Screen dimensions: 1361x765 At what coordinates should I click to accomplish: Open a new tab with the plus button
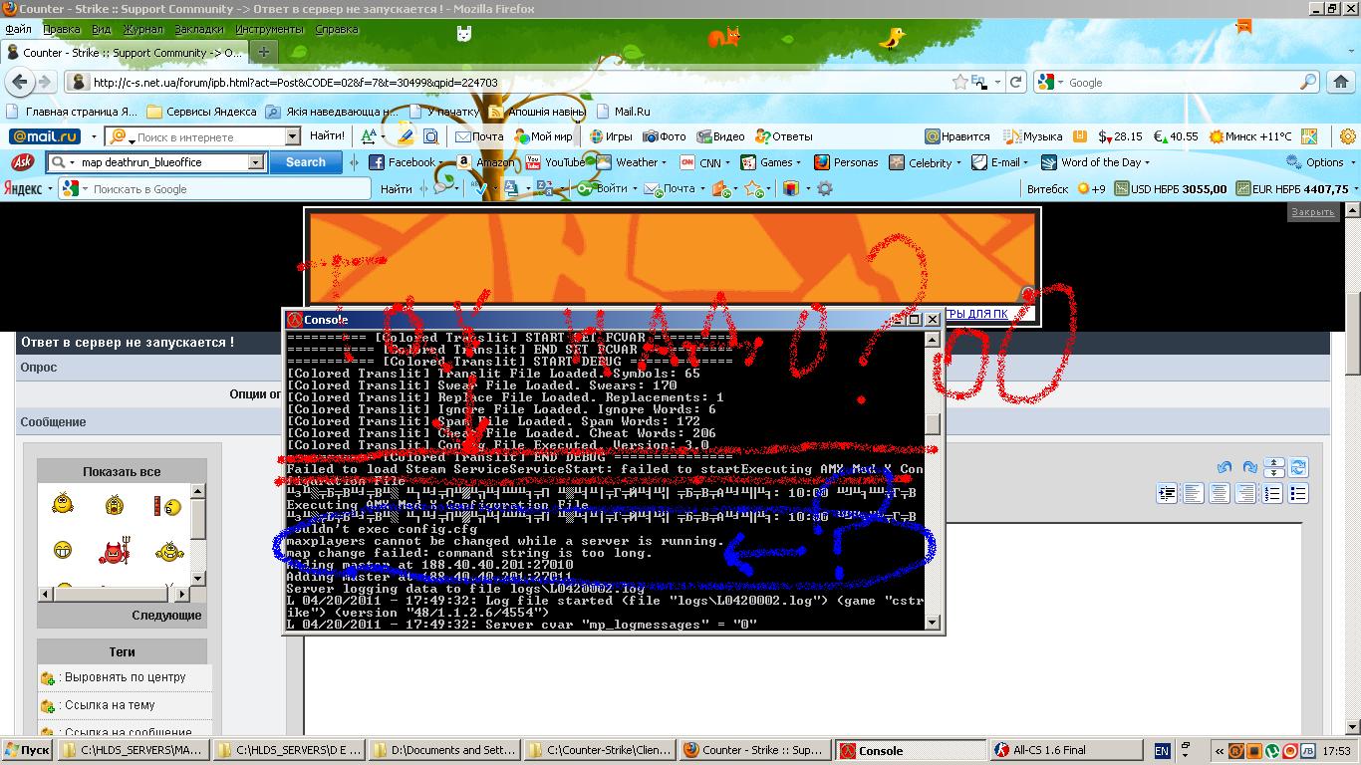[x=263, y=52]
